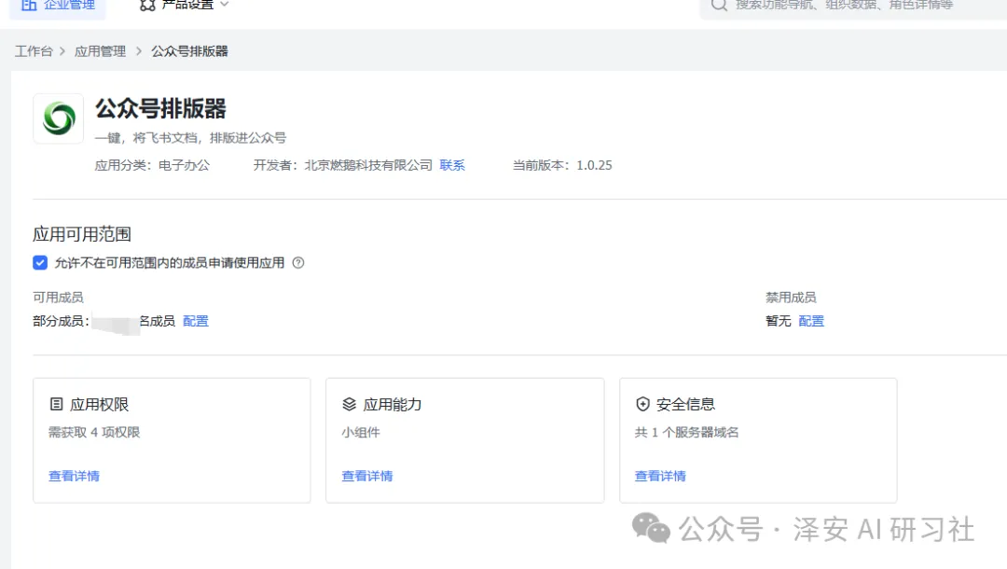Select 公众号排版器 breadcrumb text
The image size is (1007, 569).
point(189,51)
